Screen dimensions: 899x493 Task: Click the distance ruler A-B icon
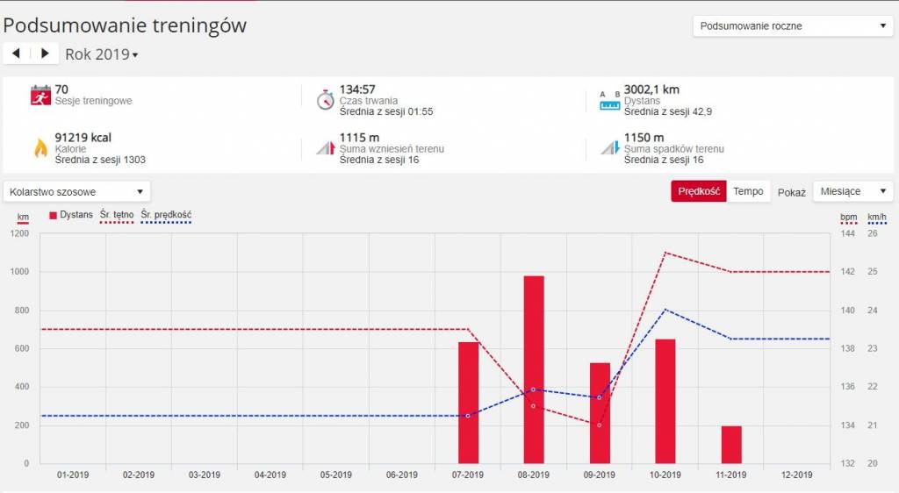point(609,100)
